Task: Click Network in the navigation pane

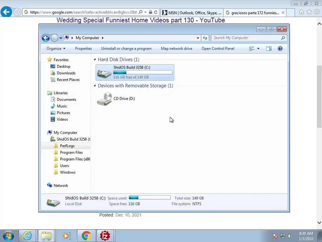Action: (x=61, y=186)
